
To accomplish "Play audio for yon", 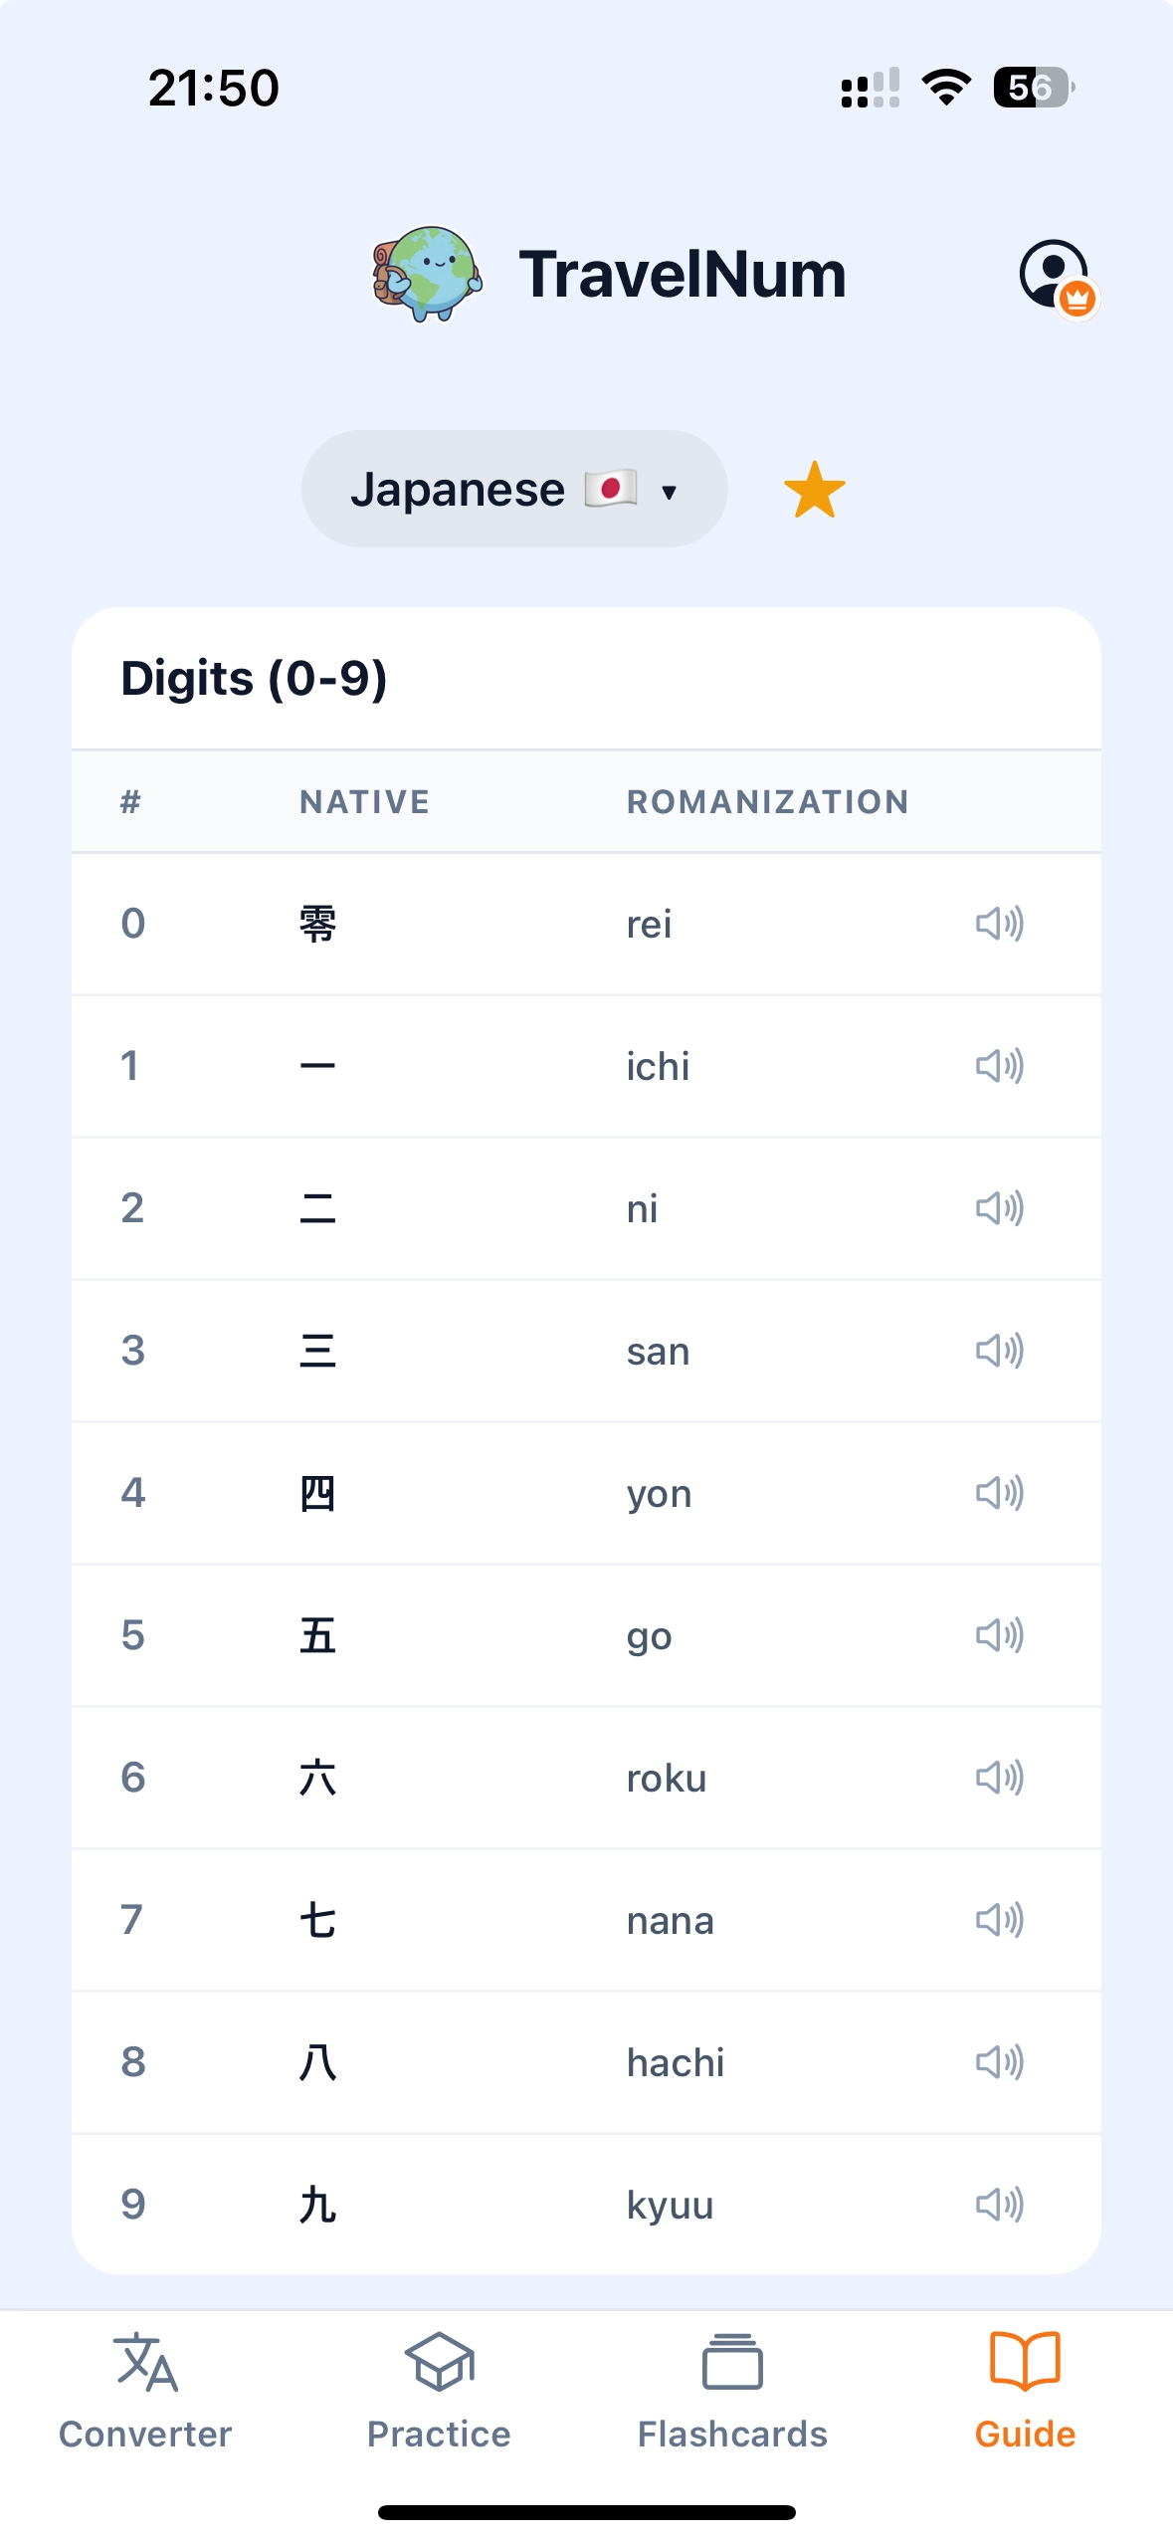I will click(999, 1493).
